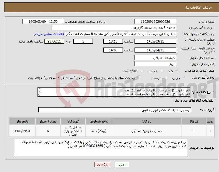Click the response deadline date 1405/03/11
This screenshot has width=219, height=172.
(x=155, y=41)
